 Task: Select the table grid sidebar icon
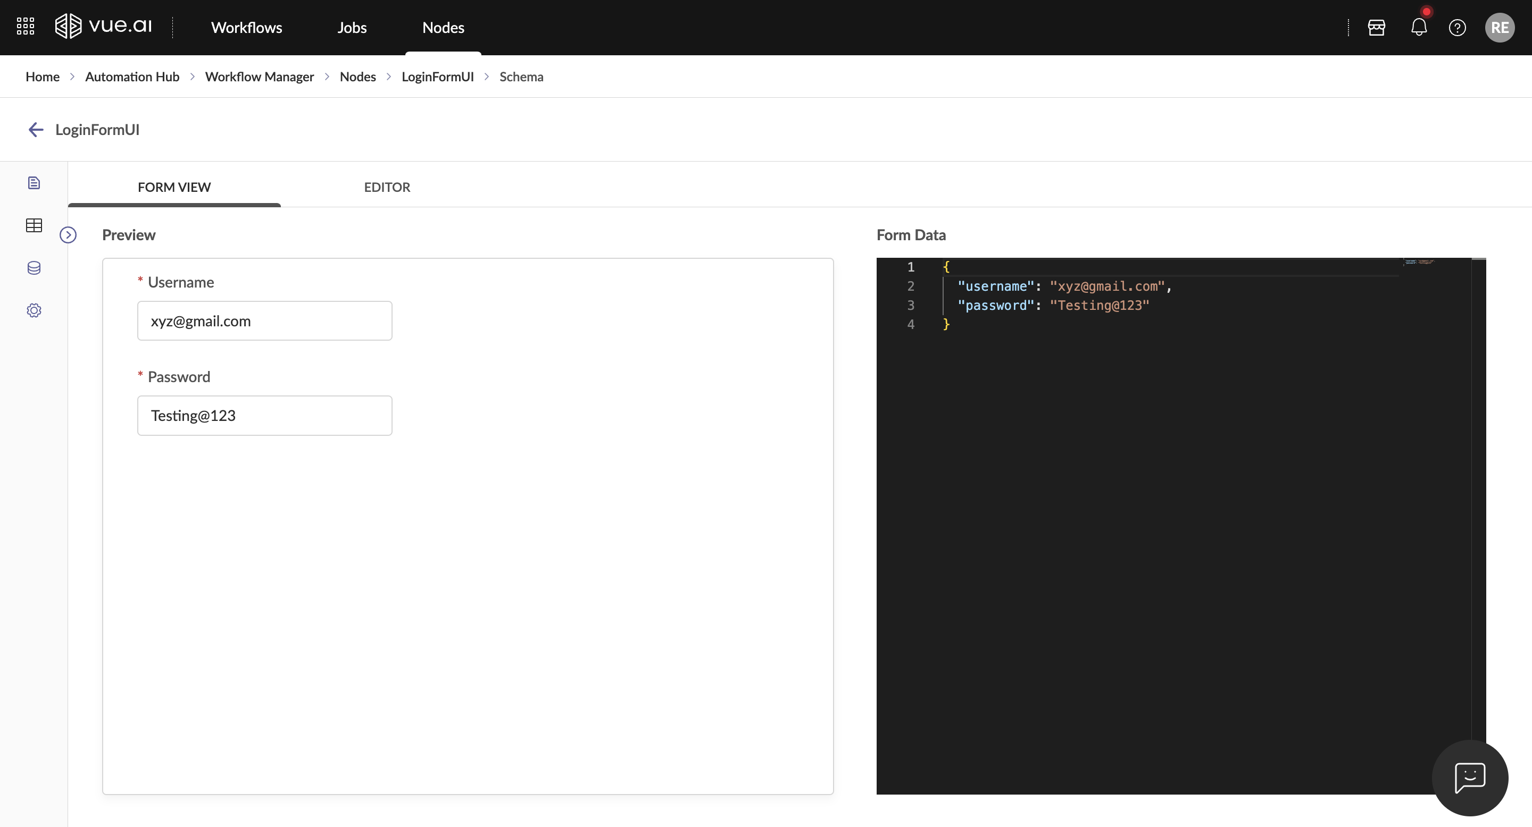pyautogui.click(x=34, y=225)
